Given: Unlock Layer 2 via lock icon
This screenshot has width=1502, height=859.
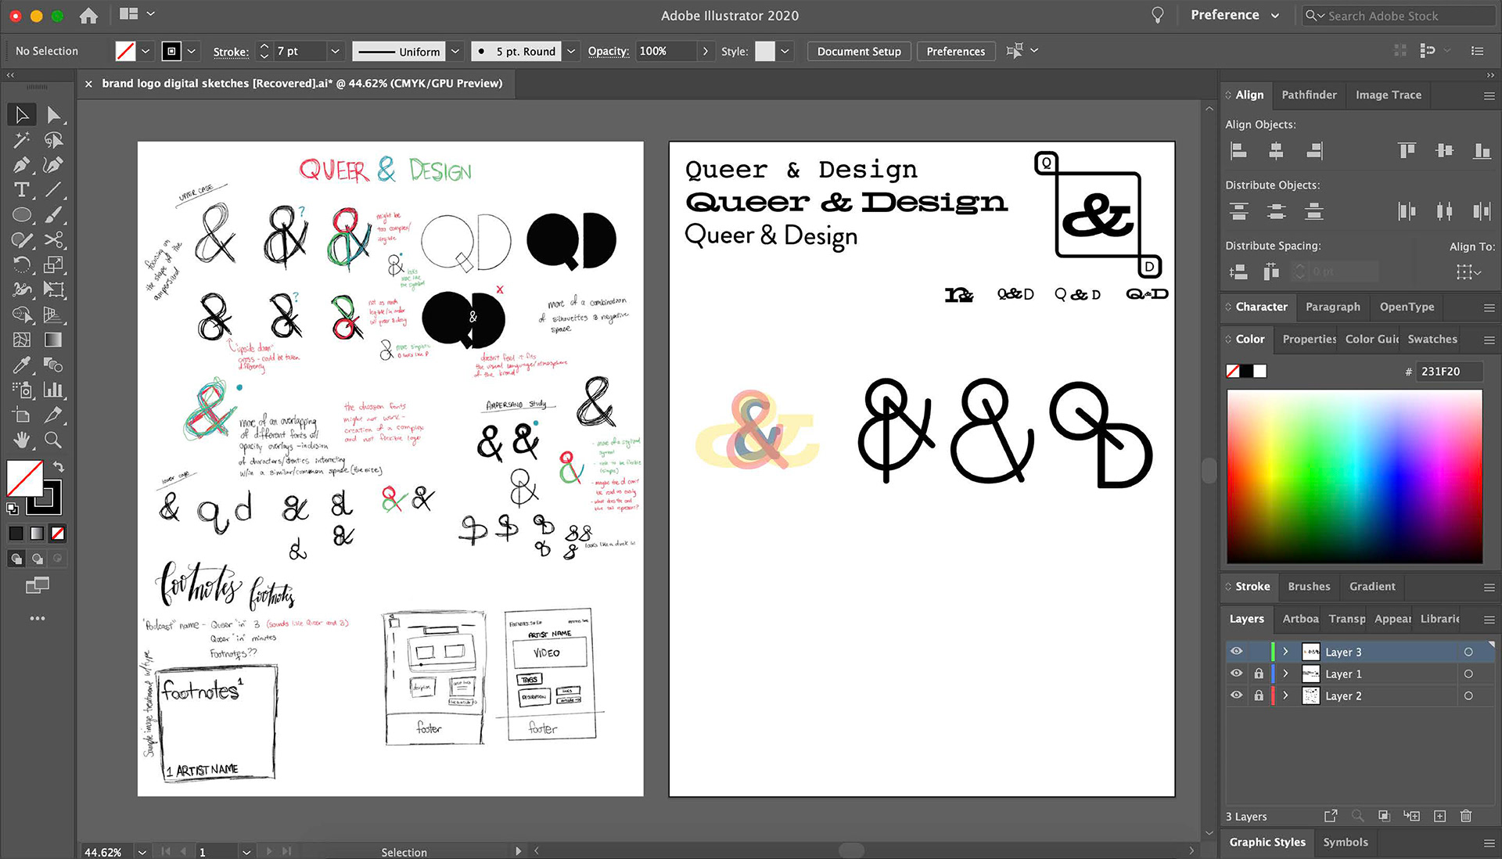Looking at the screenshot, I should coord(1258,695).
